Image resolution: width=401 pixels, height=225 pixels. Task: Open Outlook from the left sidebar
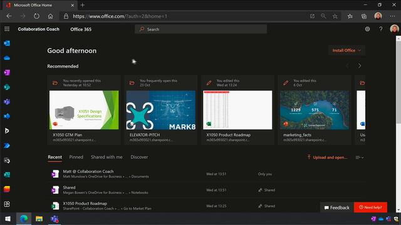point(7,43)
